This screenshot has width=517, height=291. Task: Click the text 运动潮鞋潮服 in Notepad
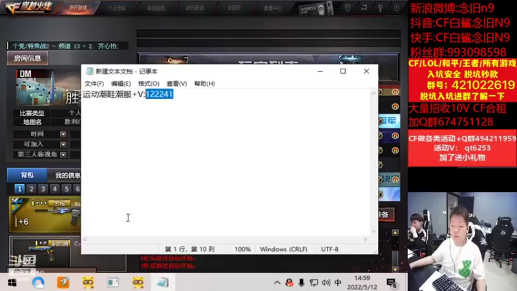107,94
